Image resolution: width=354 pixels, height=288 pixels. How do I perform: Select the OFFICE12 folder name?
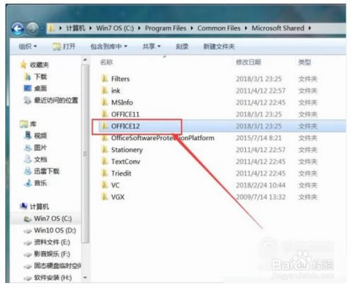tap(125, 126)
